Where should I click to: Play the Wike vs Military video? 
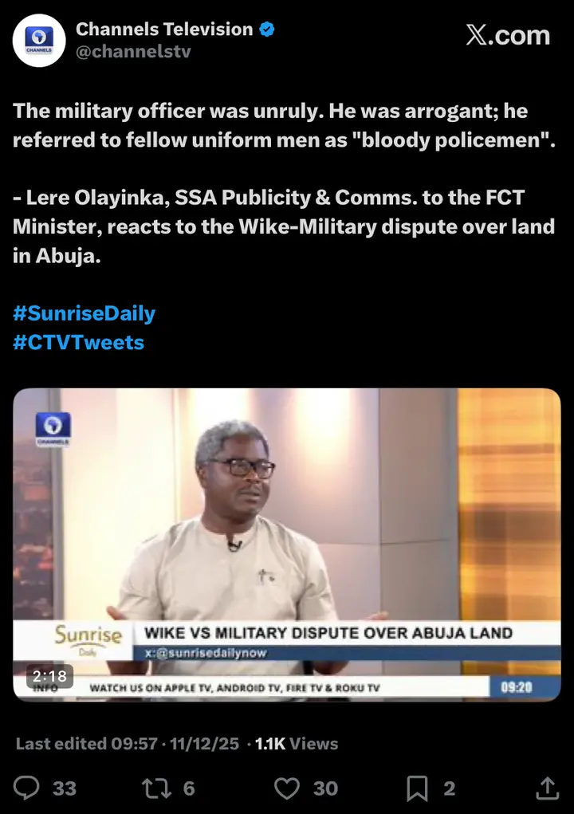tap(287, 545)
